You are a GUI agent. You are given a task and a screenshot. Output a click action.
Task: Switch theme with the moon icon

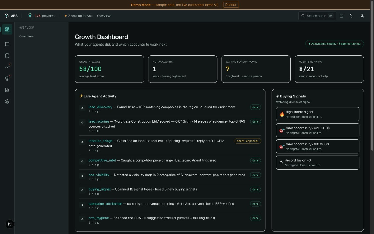click(x=351, y=16)
